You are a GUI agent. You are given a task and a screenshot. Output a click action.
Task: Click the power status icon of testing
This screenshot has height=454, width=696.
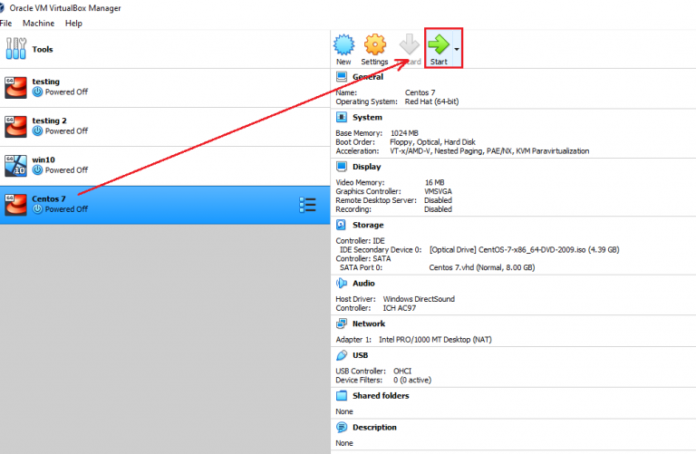[x=38, y=92]
